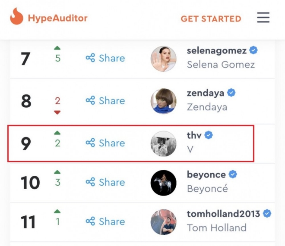
Task: Click the verified badge beside beyonce
Action: click(x=233, y=174)
